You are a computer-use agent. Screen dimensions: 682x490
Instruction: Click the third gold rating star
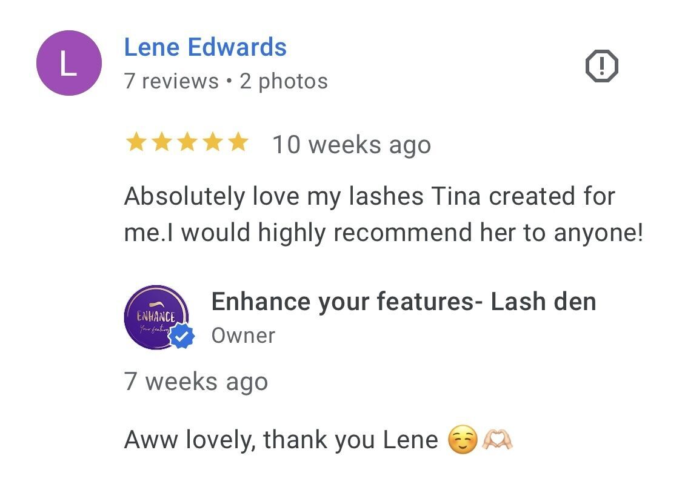click(186, 144)
